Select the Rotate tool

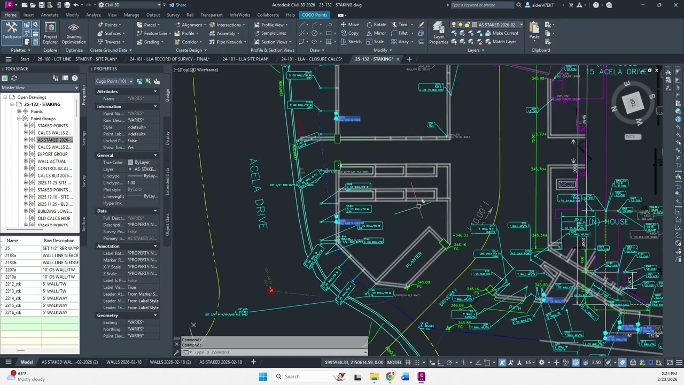(x=376, y=25)
